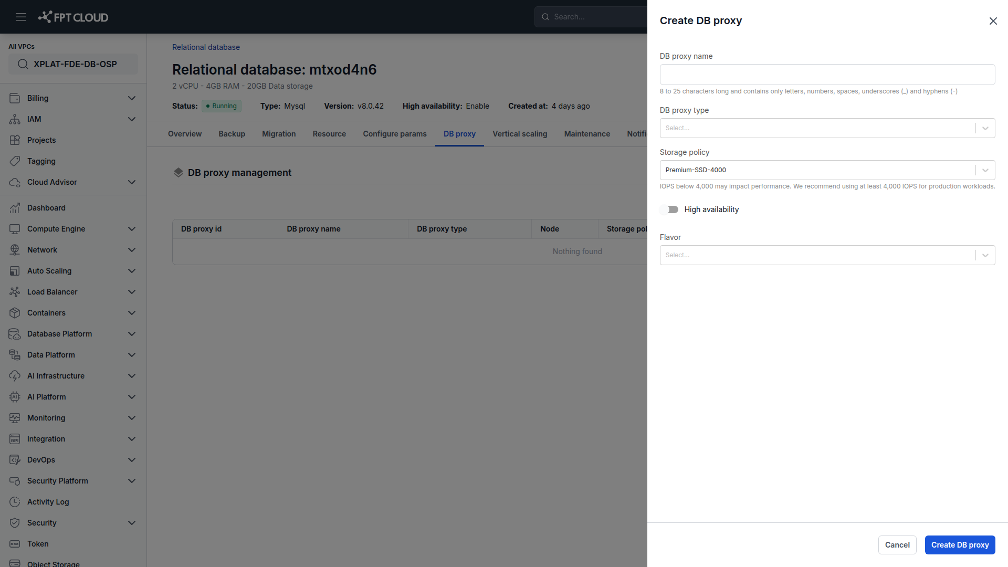The height and width of the screenshot is (567, 1008).
Task: Switch to the Backup tab
Action: (x=232, y=134)
